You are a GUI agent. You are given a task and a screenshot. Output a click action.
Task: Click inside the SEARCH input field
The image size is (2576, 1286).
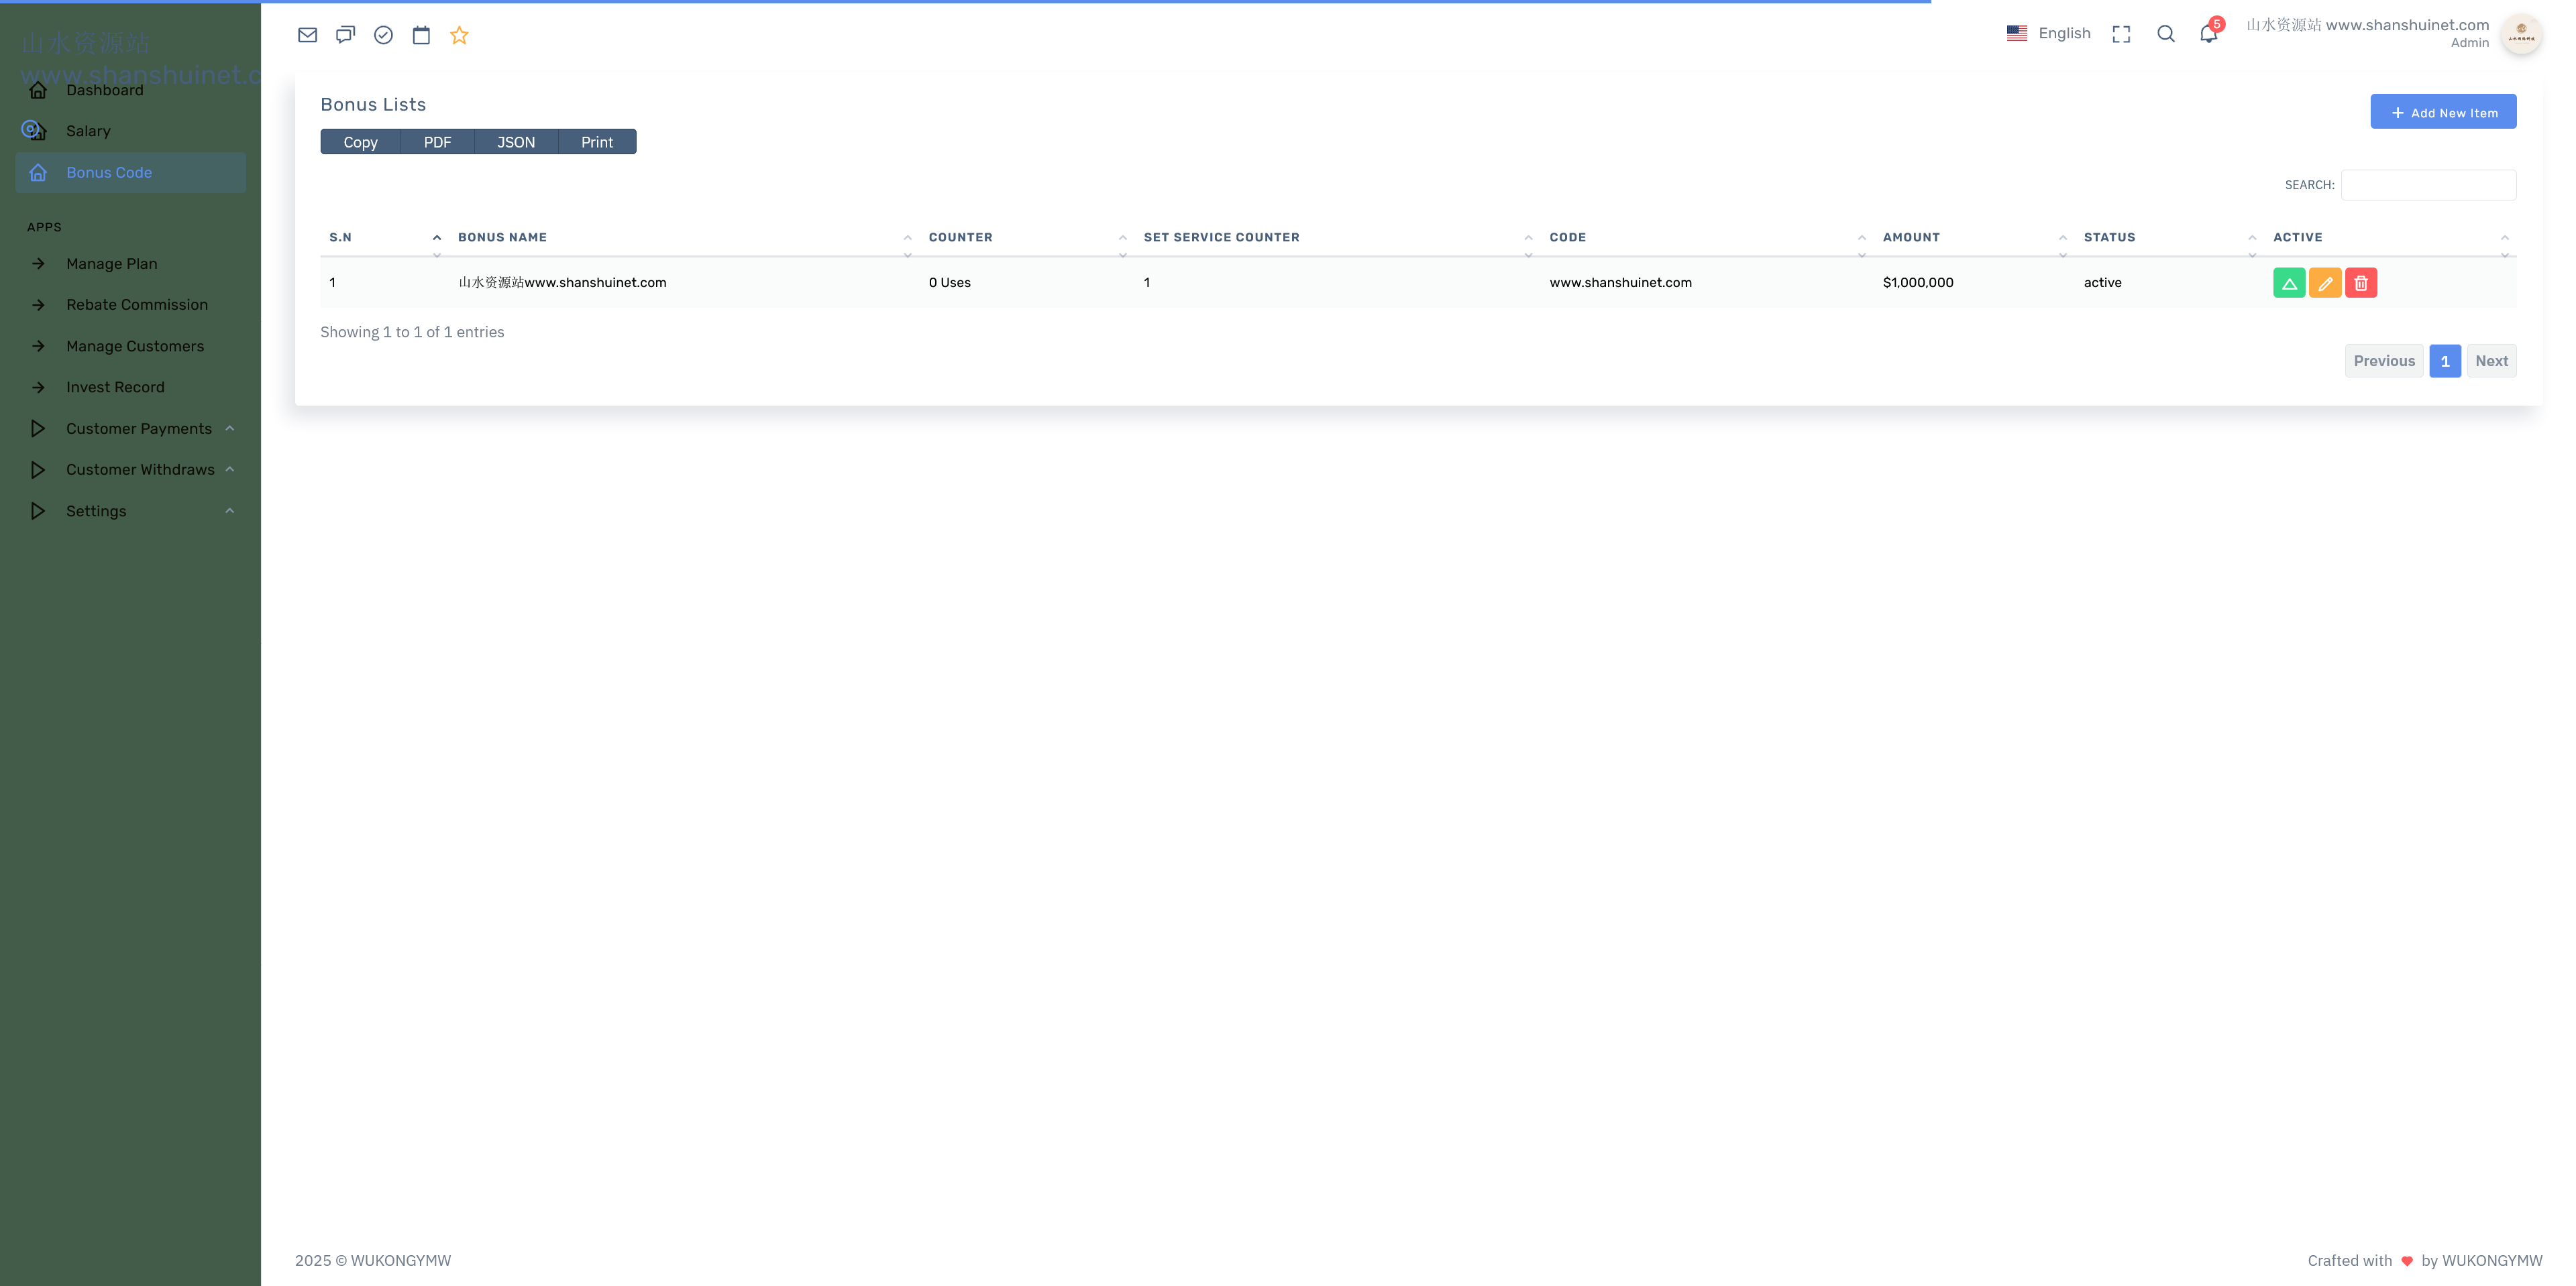(x=2428, y=185)
